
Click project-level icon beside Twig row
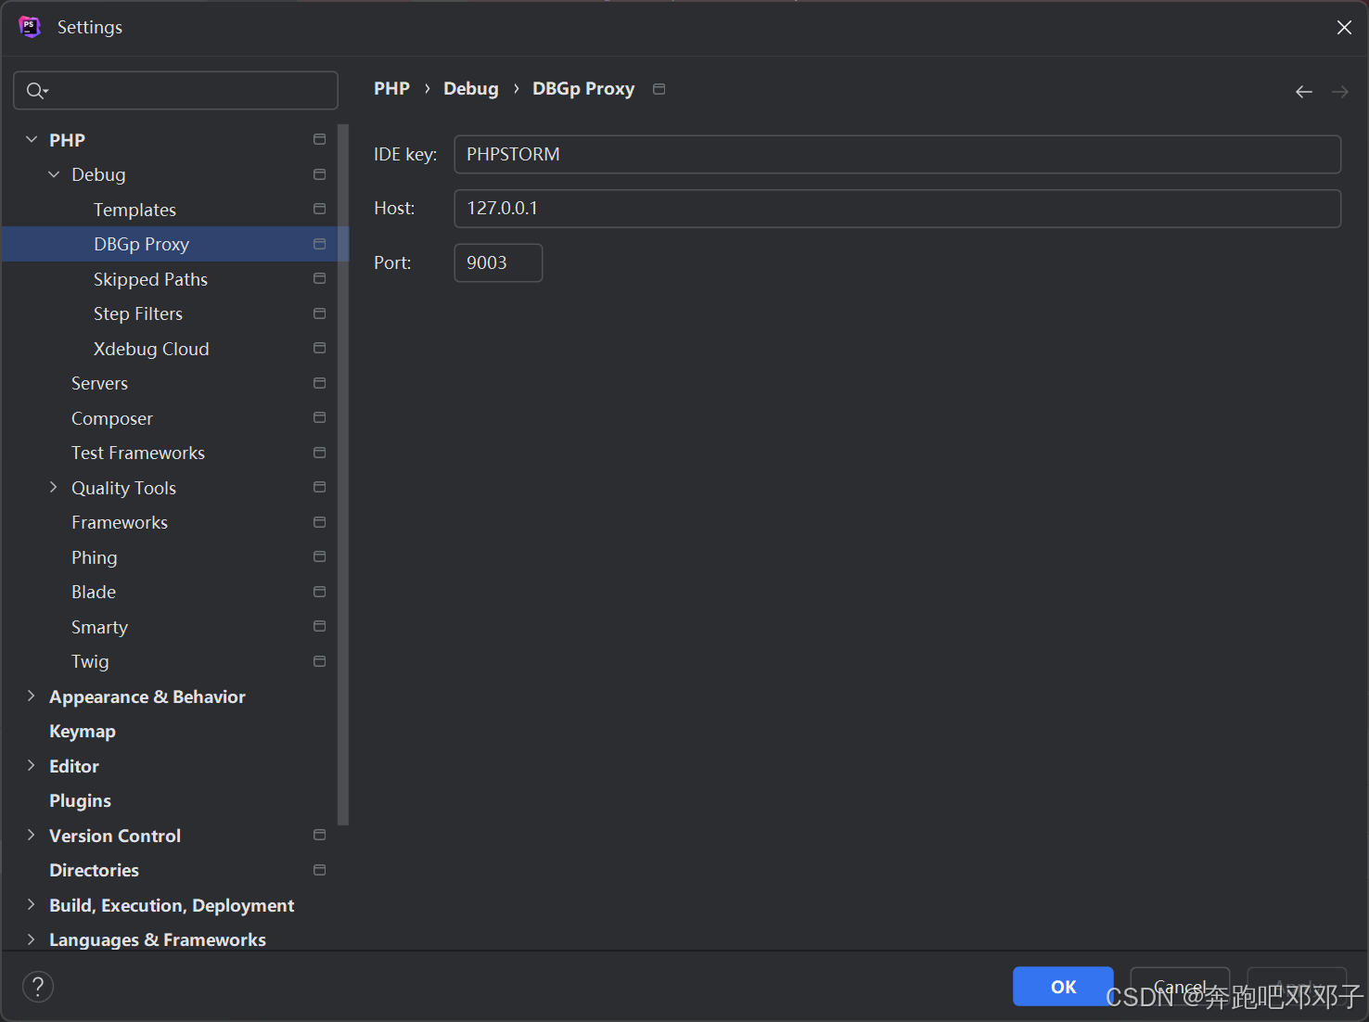tap(320, 661)
